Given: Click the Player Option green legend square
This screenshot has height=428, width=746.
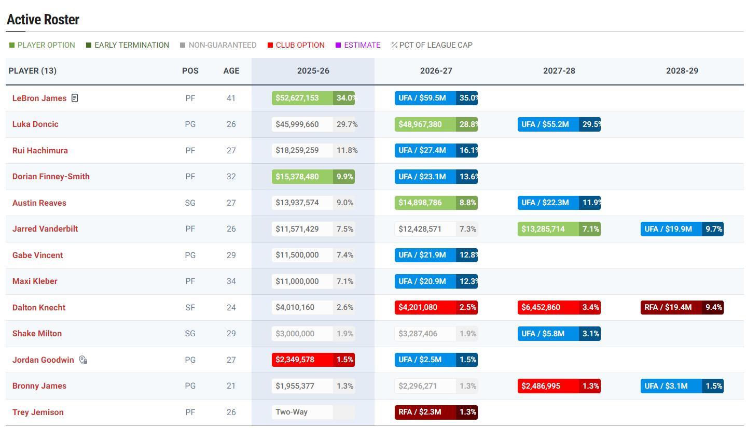Looking at the screenshot, I should (12, 46).
